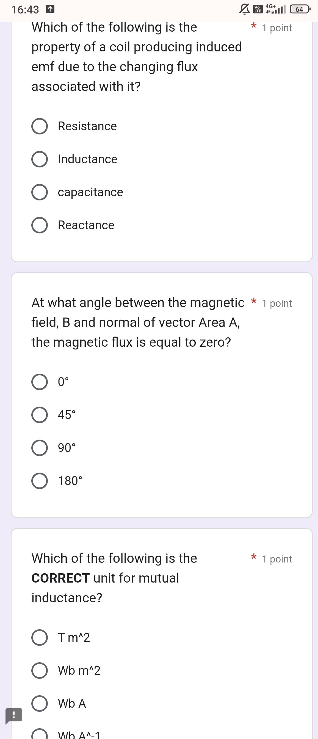This screenshot has height=739, width=318.
Task: Select the capacitance radio button
Action: [40, 192]
